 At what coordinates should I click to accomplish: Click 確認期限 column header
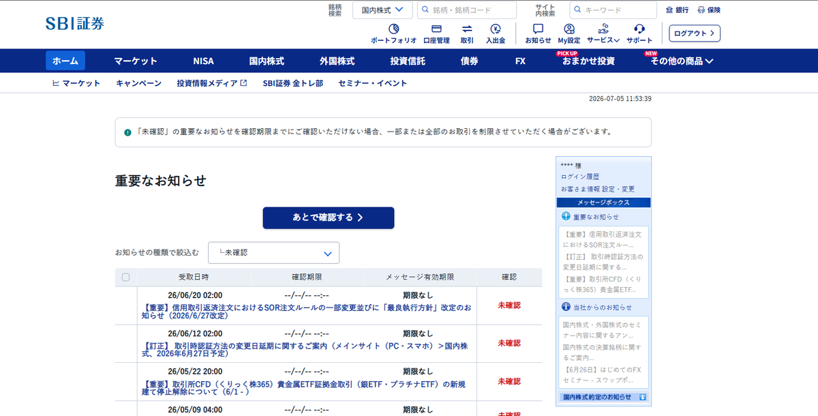(307, 278)
